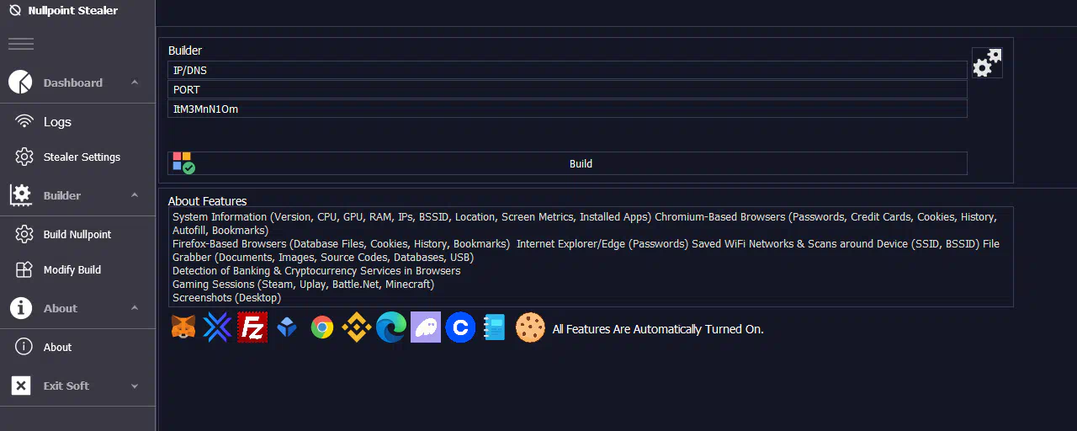Click the FileZilla red icon
The height and width of the screenshot is (431, 1077).
click(x=252, y=327)
